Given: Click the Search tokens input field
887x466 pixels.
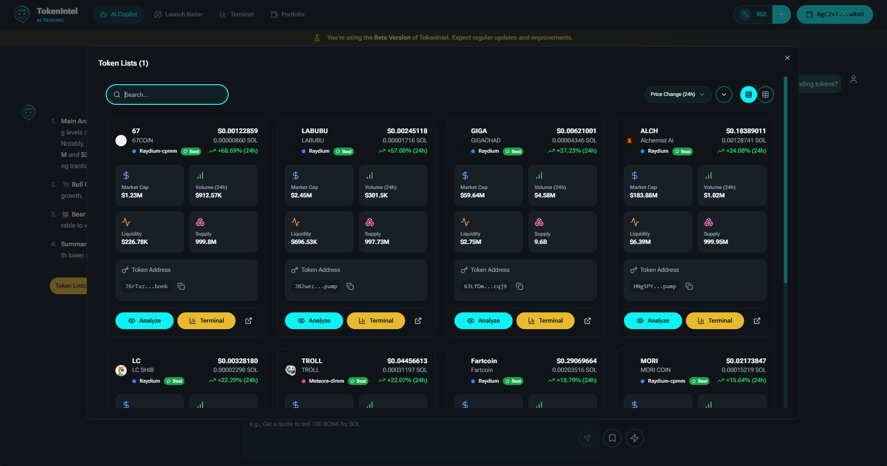Looking at the screenshot, I should pyautogui.click(x=167, y=95).
